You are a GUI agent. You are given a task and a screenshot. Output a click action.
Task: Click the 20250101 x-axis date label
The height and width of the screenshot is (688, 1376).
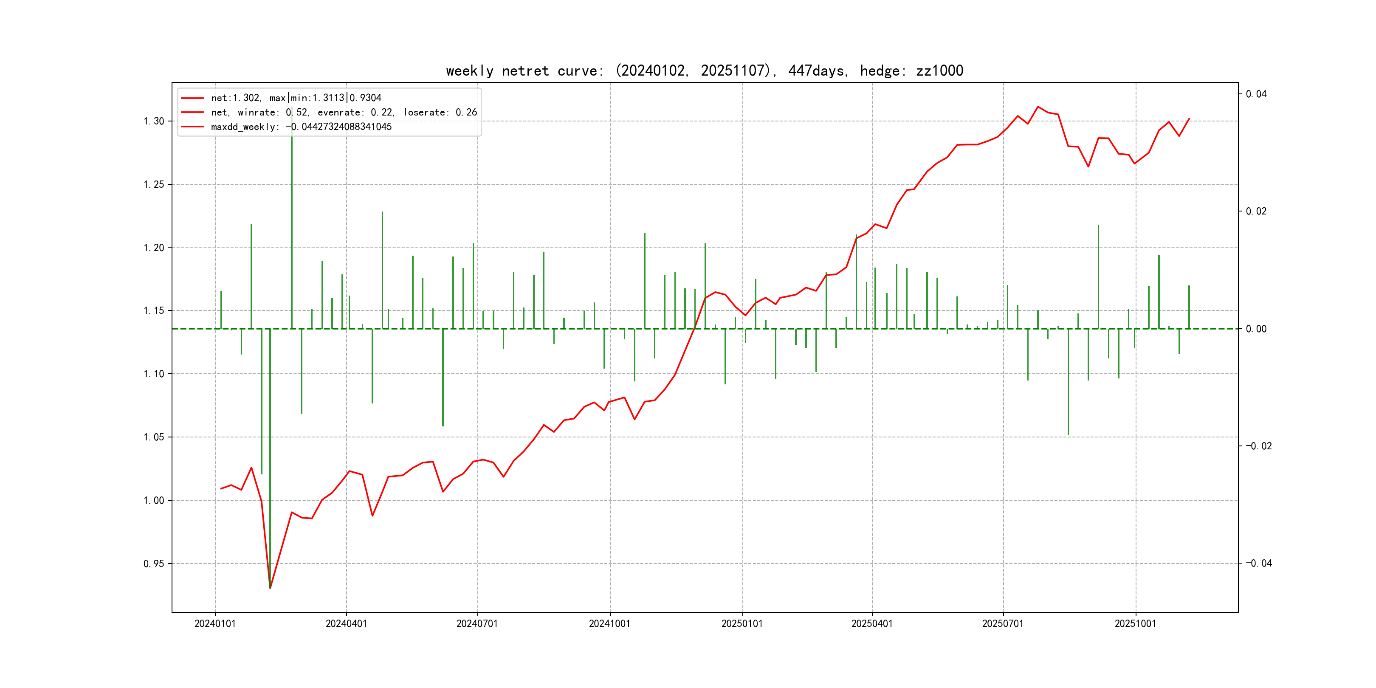(742, 623)
